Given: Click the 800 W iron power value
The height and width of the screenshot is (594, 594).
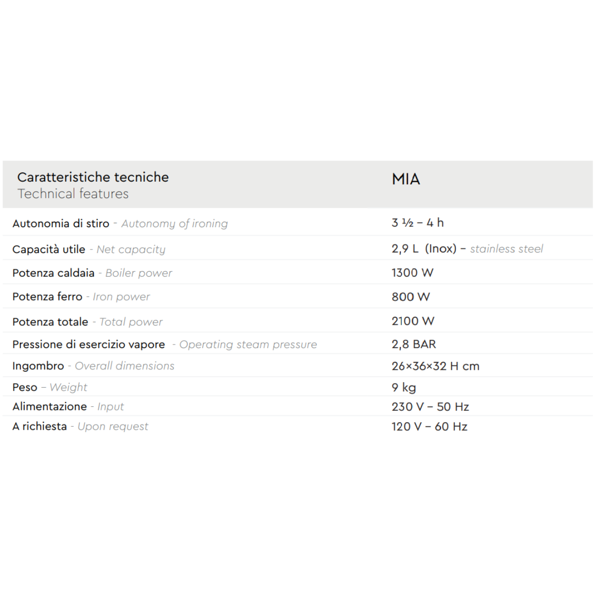Looking at the screenshot, I should [410, 297].
